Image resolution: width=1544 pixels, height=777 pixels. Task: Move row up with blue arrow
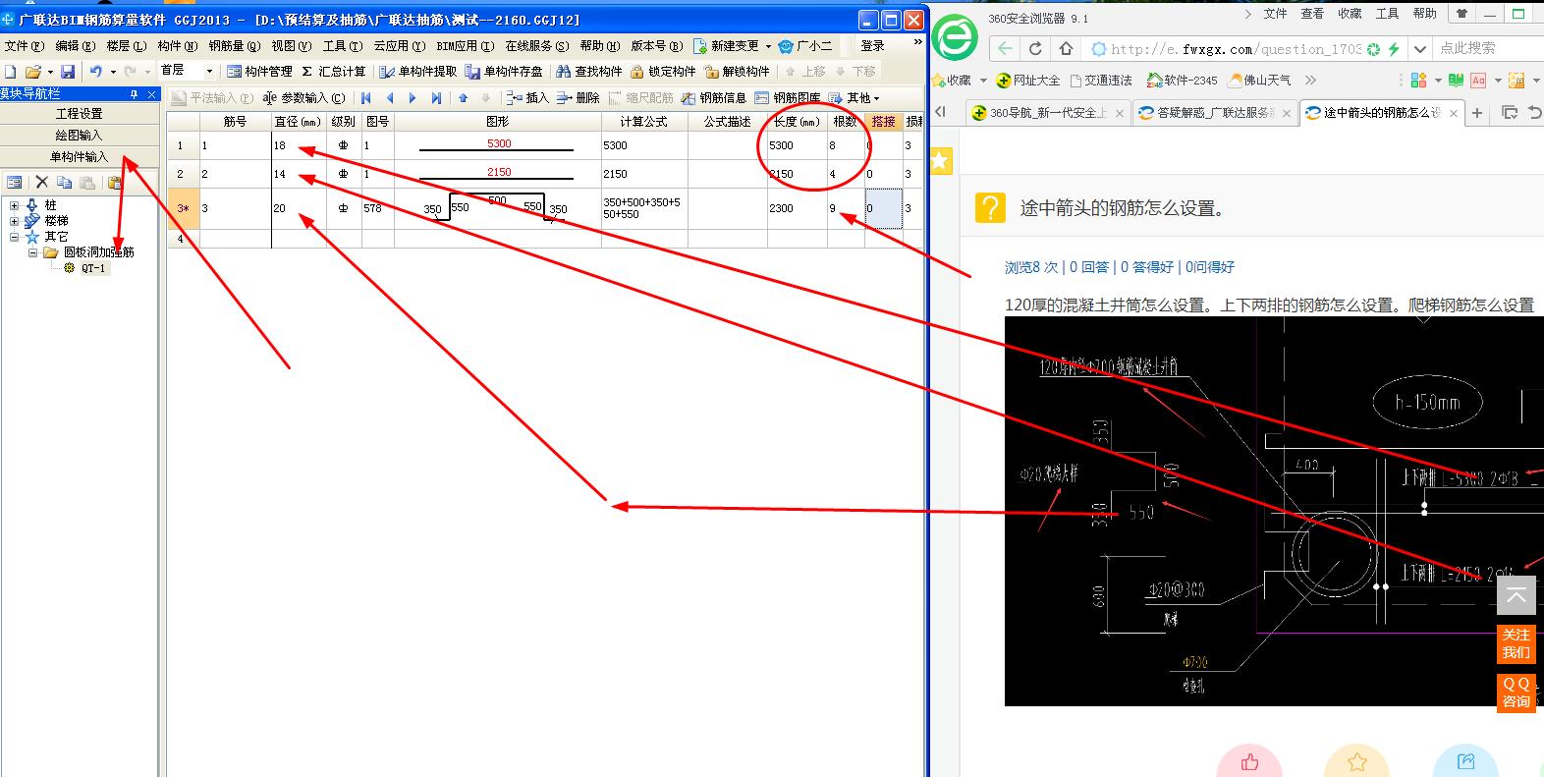click(x=464, y=98)
